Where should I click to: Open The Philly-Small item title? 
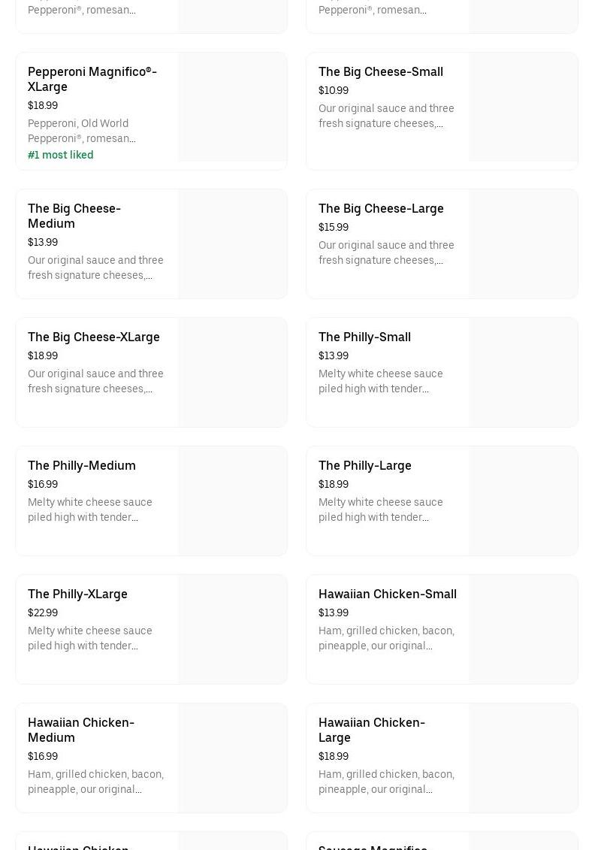(364, 337)
